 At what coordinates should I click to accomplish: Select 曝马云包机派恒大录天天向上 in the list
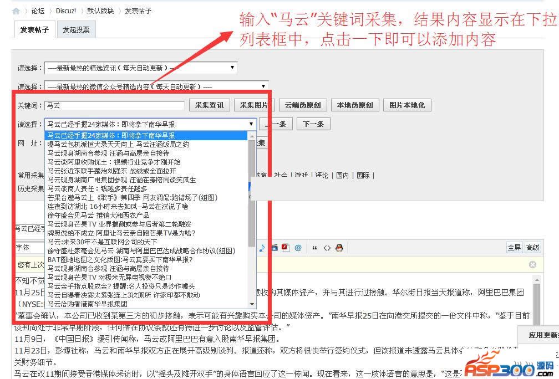[146, 144]
